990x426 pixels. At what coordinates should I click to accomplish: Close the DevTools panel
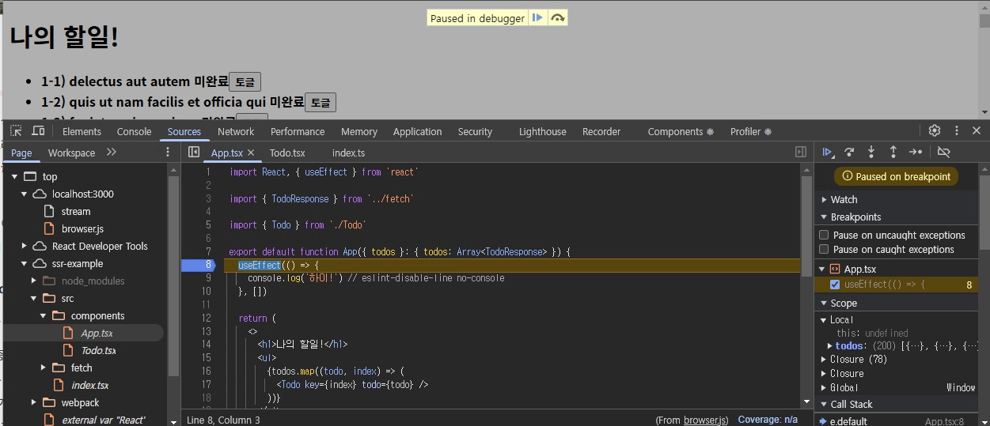pos(977,130)
